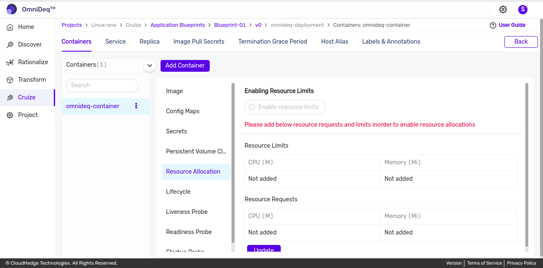Image resolution: width=543 pixels, height=268 pixels.
Task: Open Home from the sidebar
Action: [x=26, y=27]
